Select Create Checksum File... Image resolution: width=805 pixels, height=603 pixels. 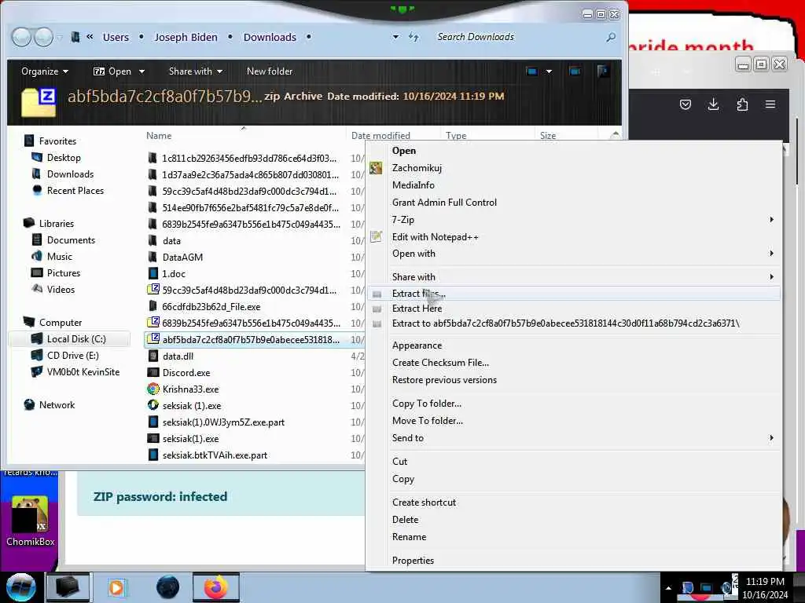[573, 363]
